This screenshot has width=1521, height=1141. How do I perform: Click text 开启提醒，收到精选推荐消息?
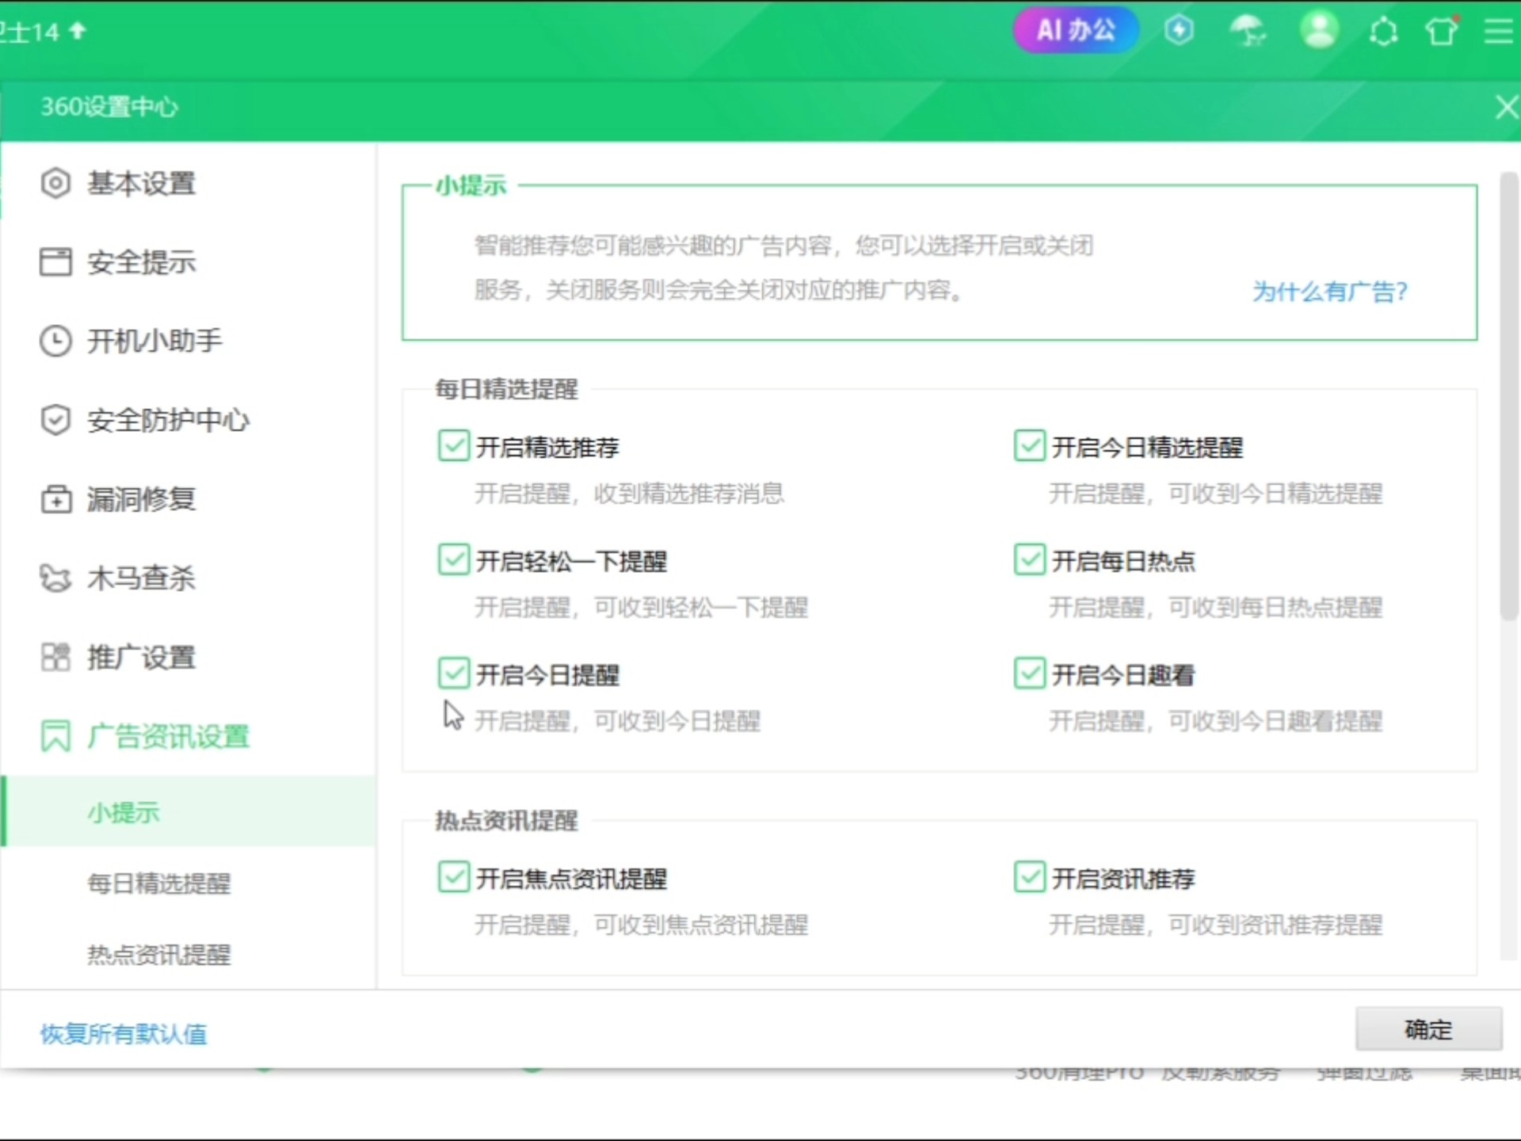coord(630,494)
